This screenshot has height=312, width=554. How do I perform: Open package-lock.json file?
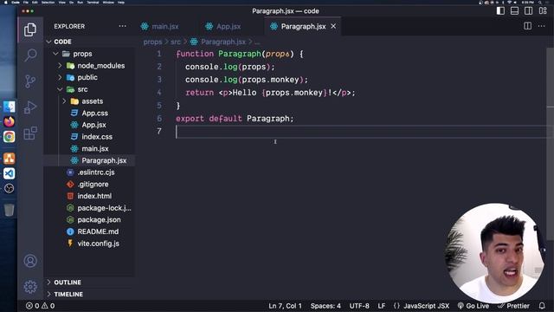coord(104,208)
